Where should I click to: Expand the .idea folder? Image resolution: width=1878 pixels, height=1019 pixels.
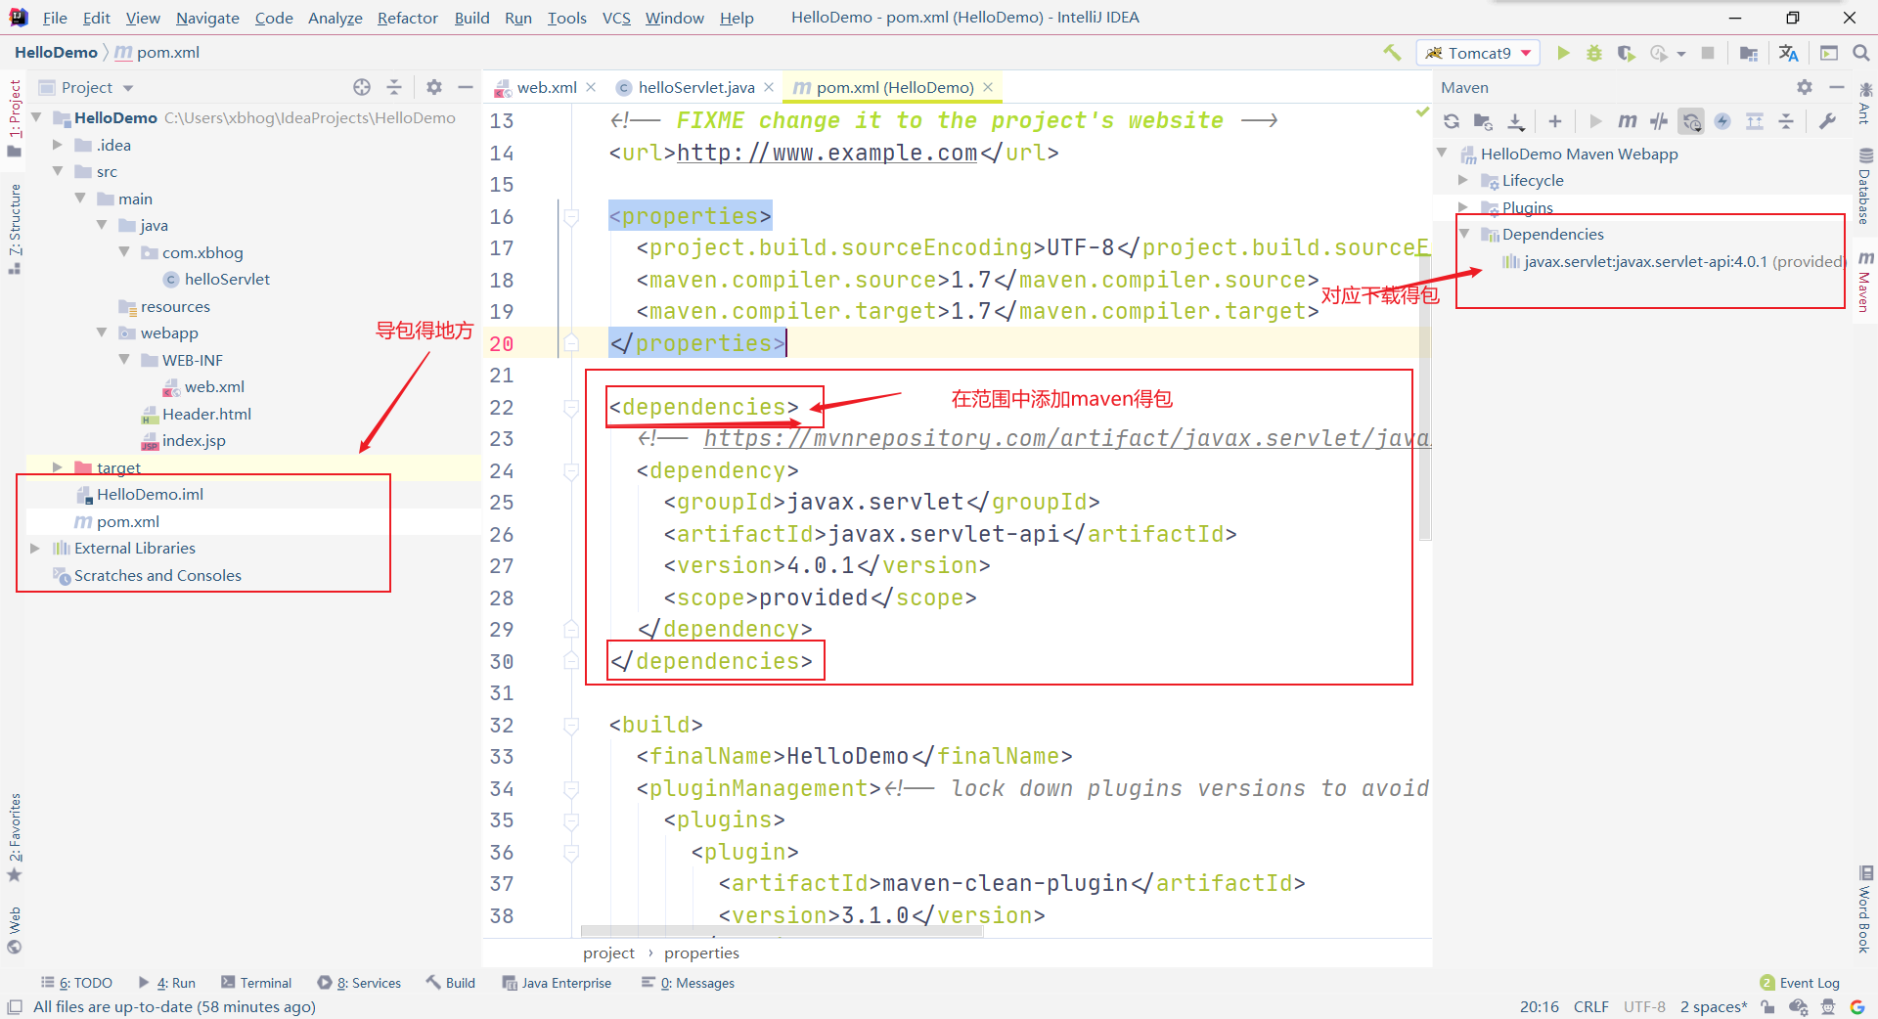[x=58, y=145]
